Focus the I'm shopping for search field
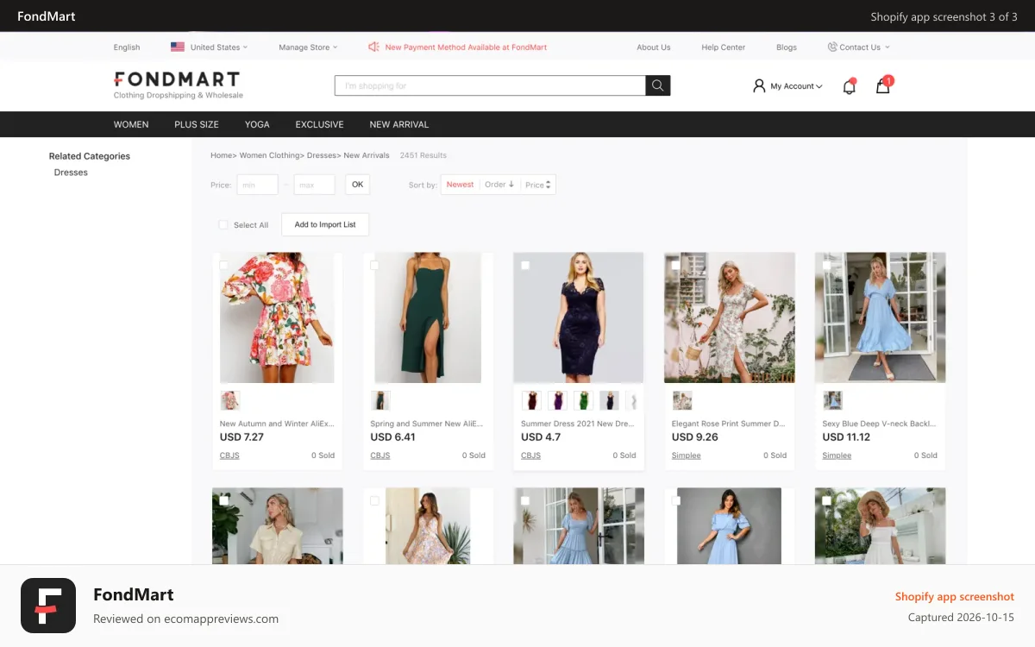This screenshot has height=647, width=1035. pos(490,85)
